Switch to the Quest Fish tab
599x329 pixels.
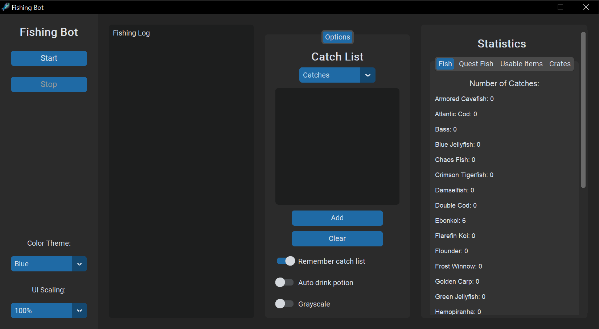[x=476, y=64]
